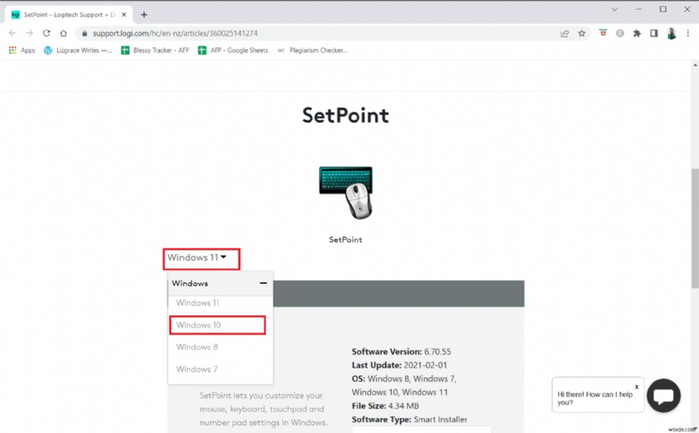Bookmark this page with the star icon

point(582,33)
